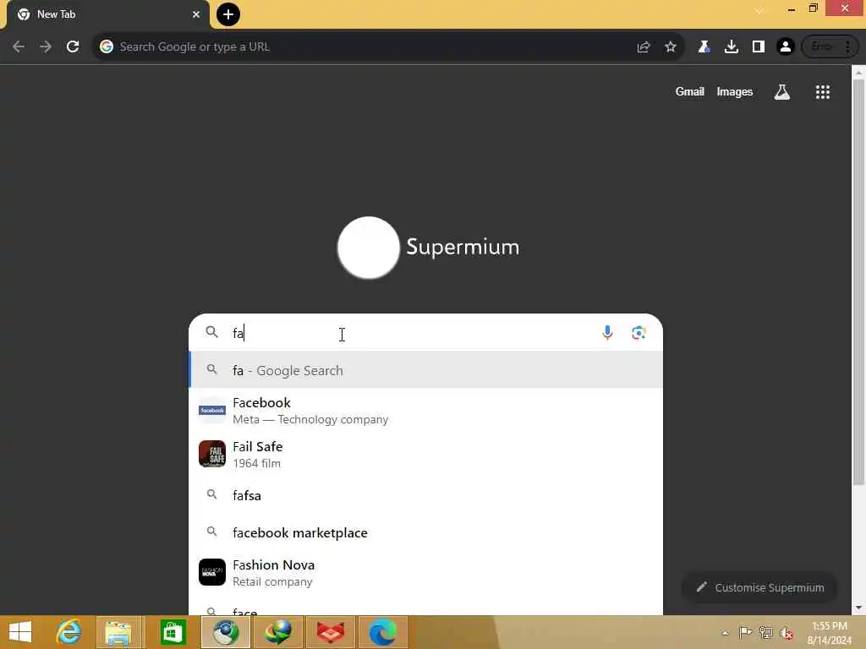Open a new tab with the plus button

pos(228,14)
